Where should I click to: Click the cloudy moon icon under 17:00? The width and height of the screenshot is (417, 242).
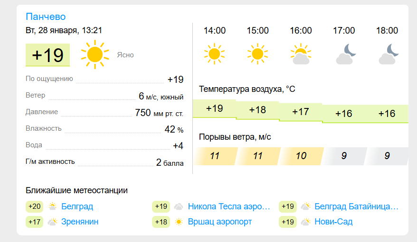(345, 54)
